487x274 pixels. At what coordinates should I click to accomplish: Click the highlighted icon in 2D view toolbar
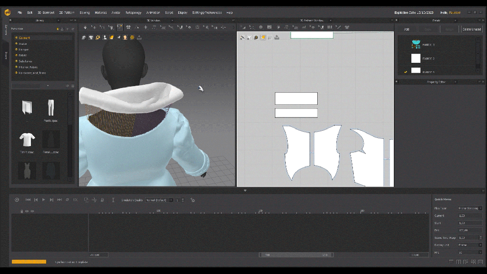point(263,37)
